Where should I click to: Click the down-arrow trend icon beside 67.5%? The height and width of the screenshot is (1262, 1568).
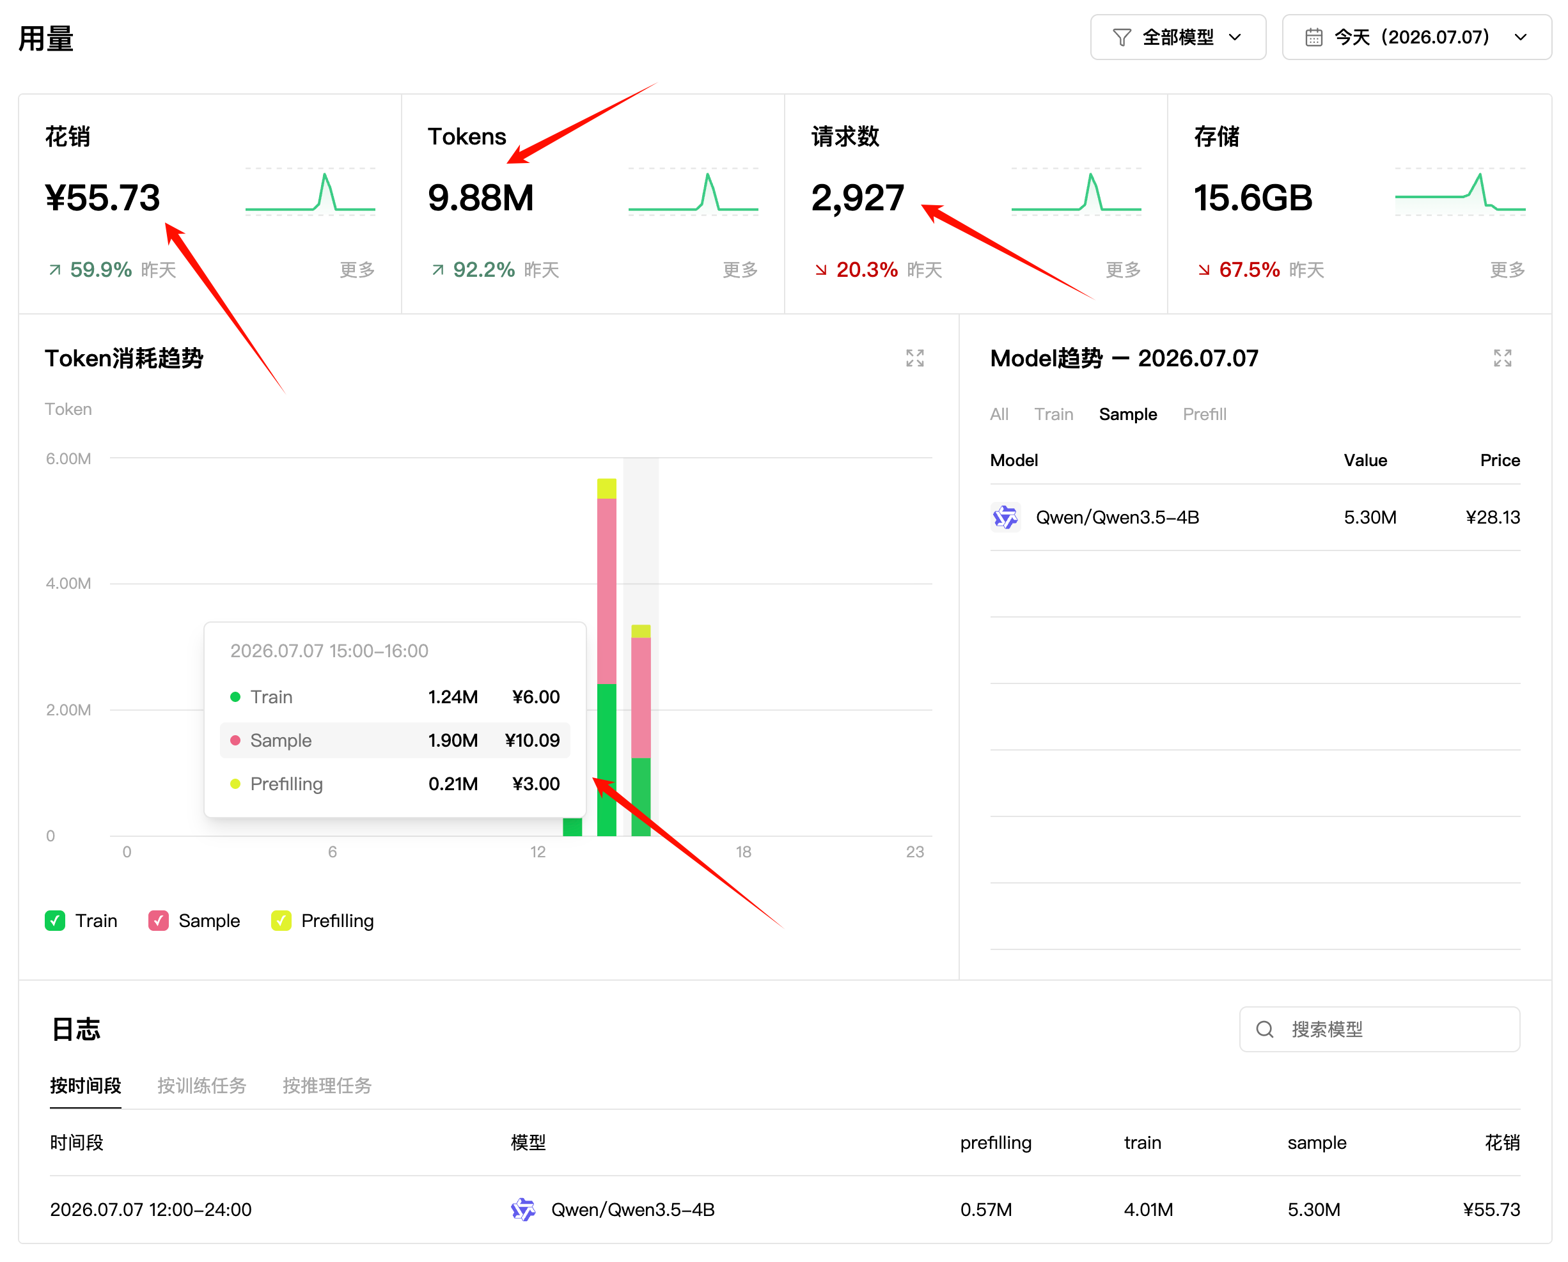point(1203,270)
